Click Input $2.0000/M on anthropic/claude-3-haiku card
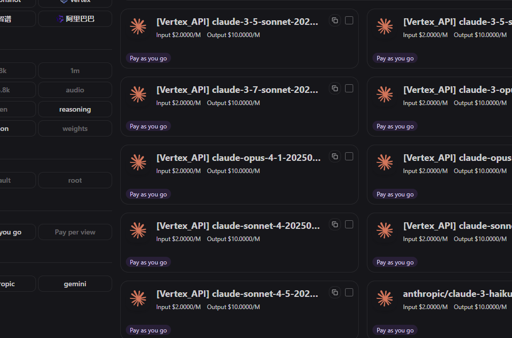Viewport: 512px width, 338px height. pos(425,307)
